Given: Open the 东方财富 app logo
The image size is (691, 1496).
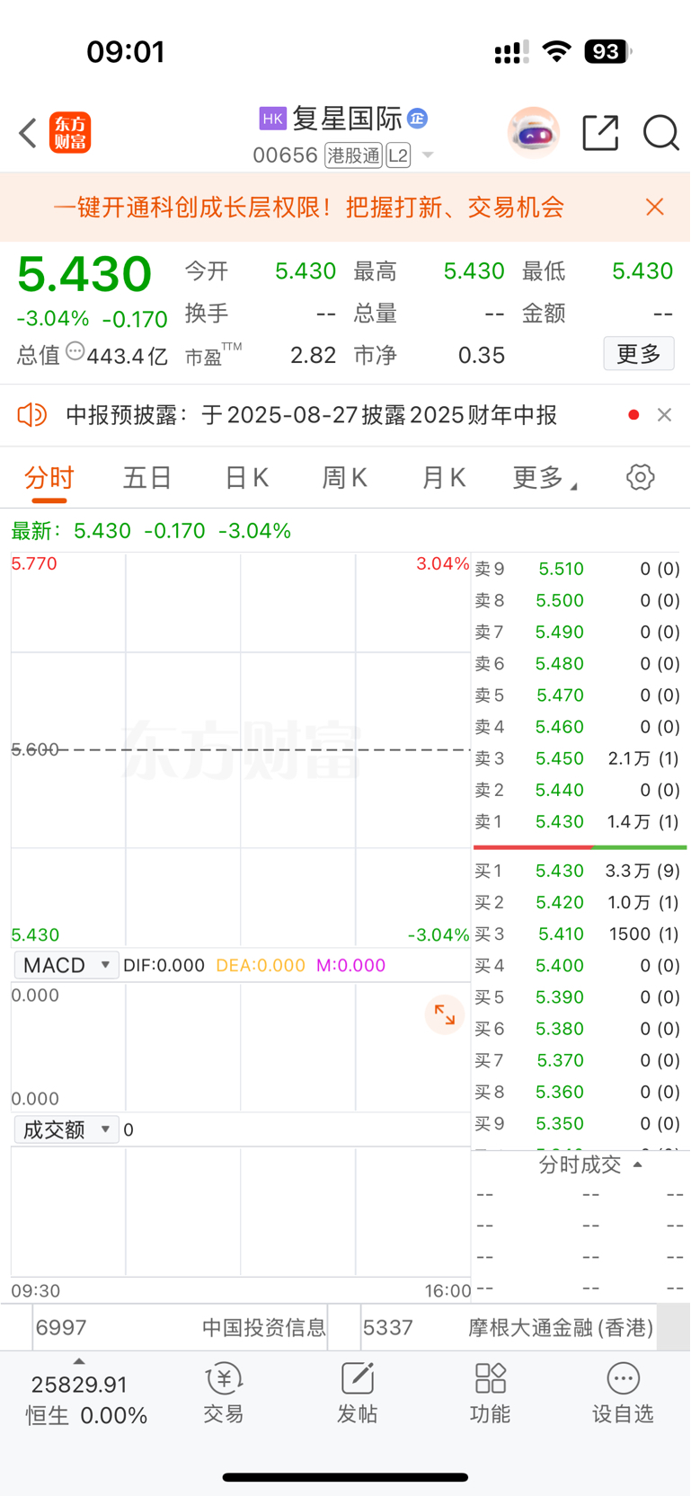Looking at the screenshot, I should tap(70, 133).
